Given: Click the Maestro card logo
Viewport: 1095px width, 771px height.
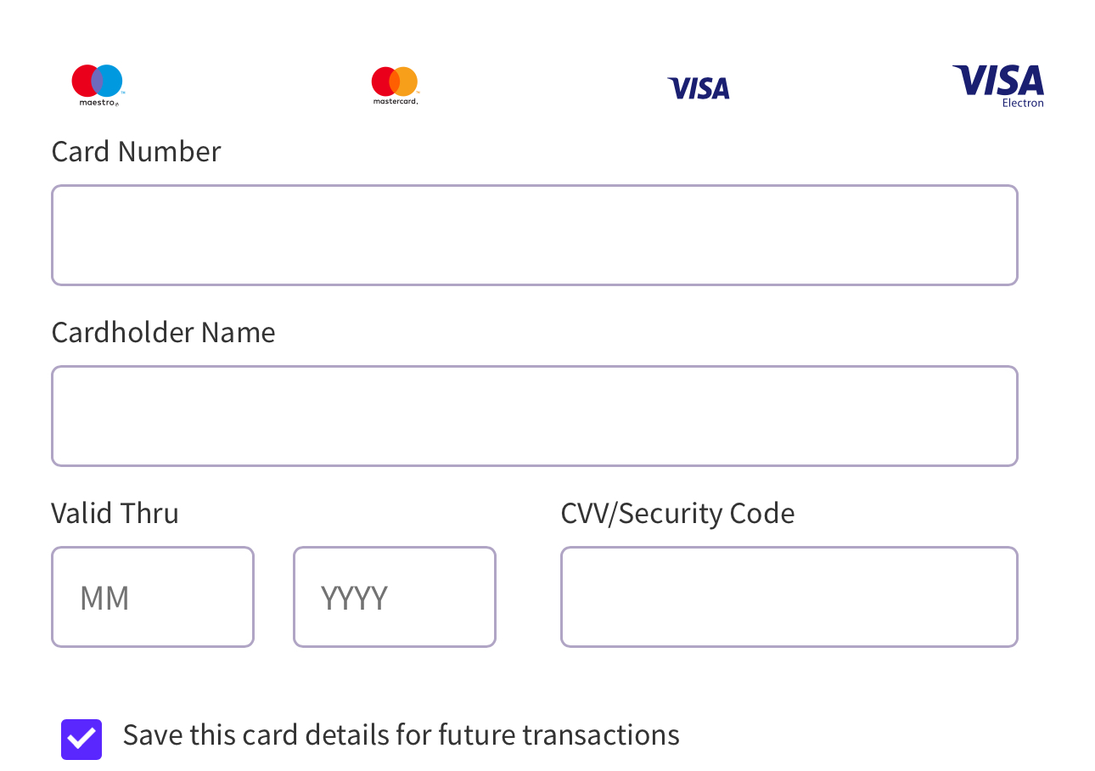Looking at the screenshot, I should point(98,85).
